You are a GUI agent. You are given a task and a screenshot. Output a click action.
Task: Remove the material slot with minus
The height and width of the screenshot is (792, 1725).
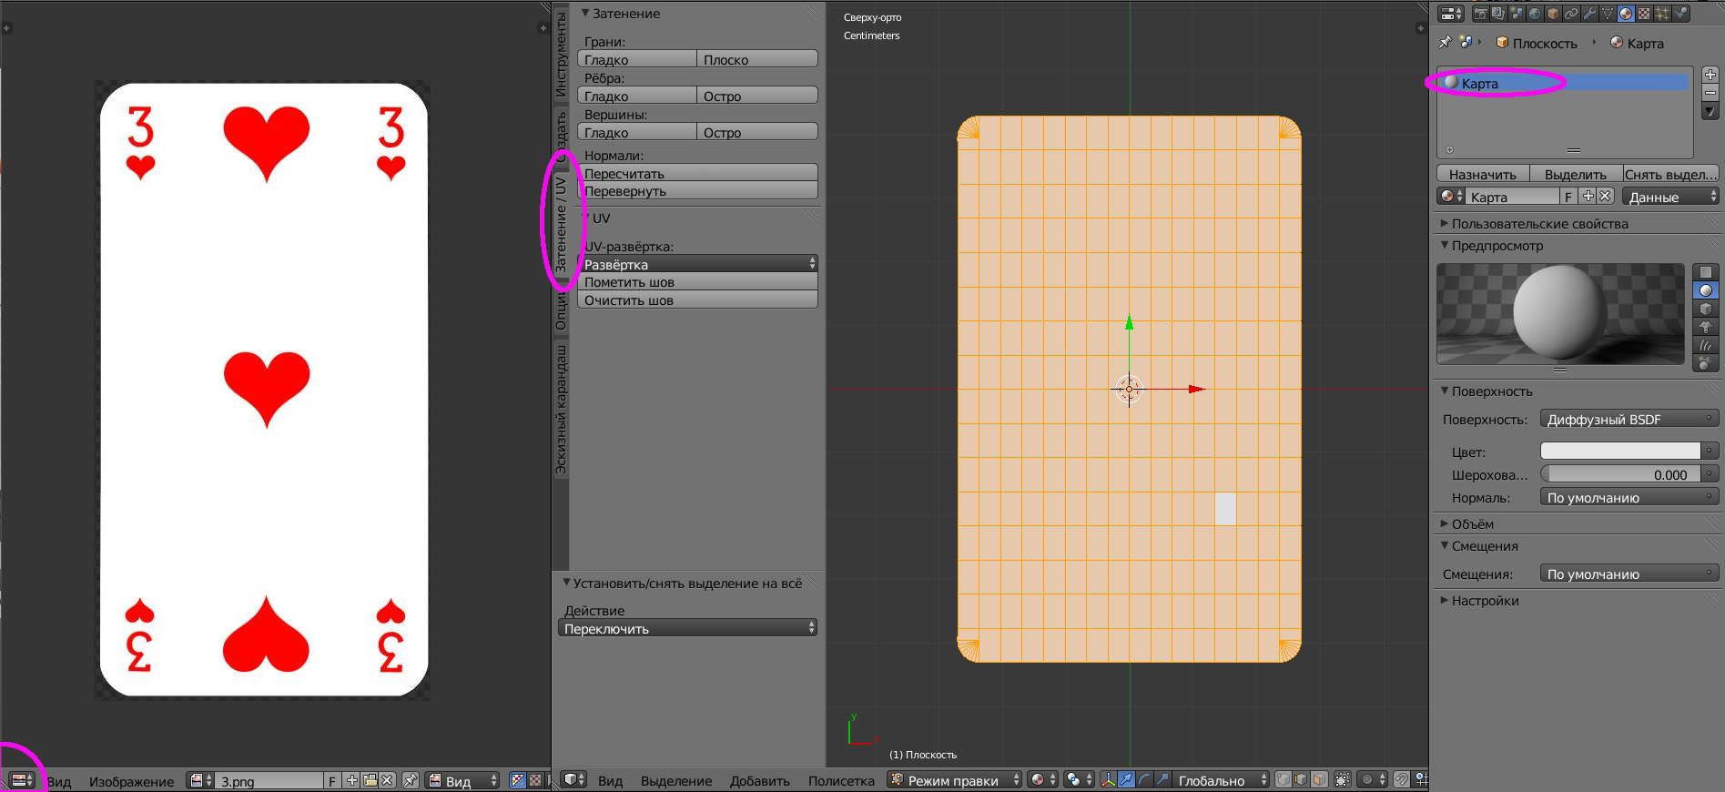[x=1710, y=93]
